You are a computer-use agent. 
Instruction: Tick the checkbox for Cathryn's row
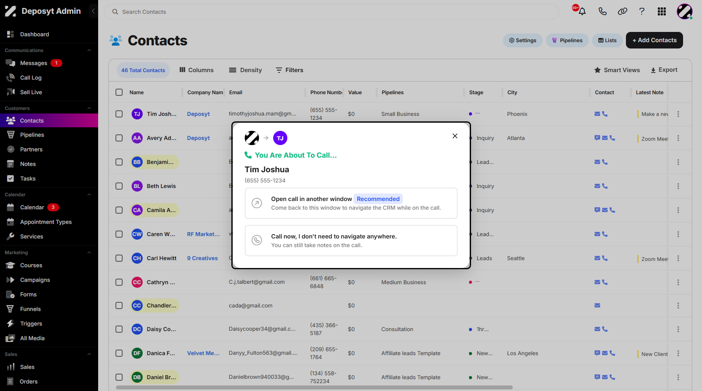[119, 282]
